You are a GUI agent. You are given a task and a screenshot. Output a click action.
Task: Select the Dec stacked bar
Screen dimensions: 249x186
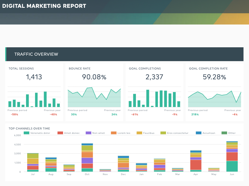pos(123,164)
